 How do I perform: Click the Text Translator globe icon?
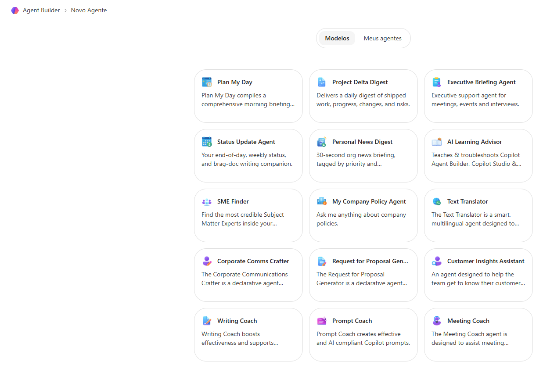coord(437,201)
